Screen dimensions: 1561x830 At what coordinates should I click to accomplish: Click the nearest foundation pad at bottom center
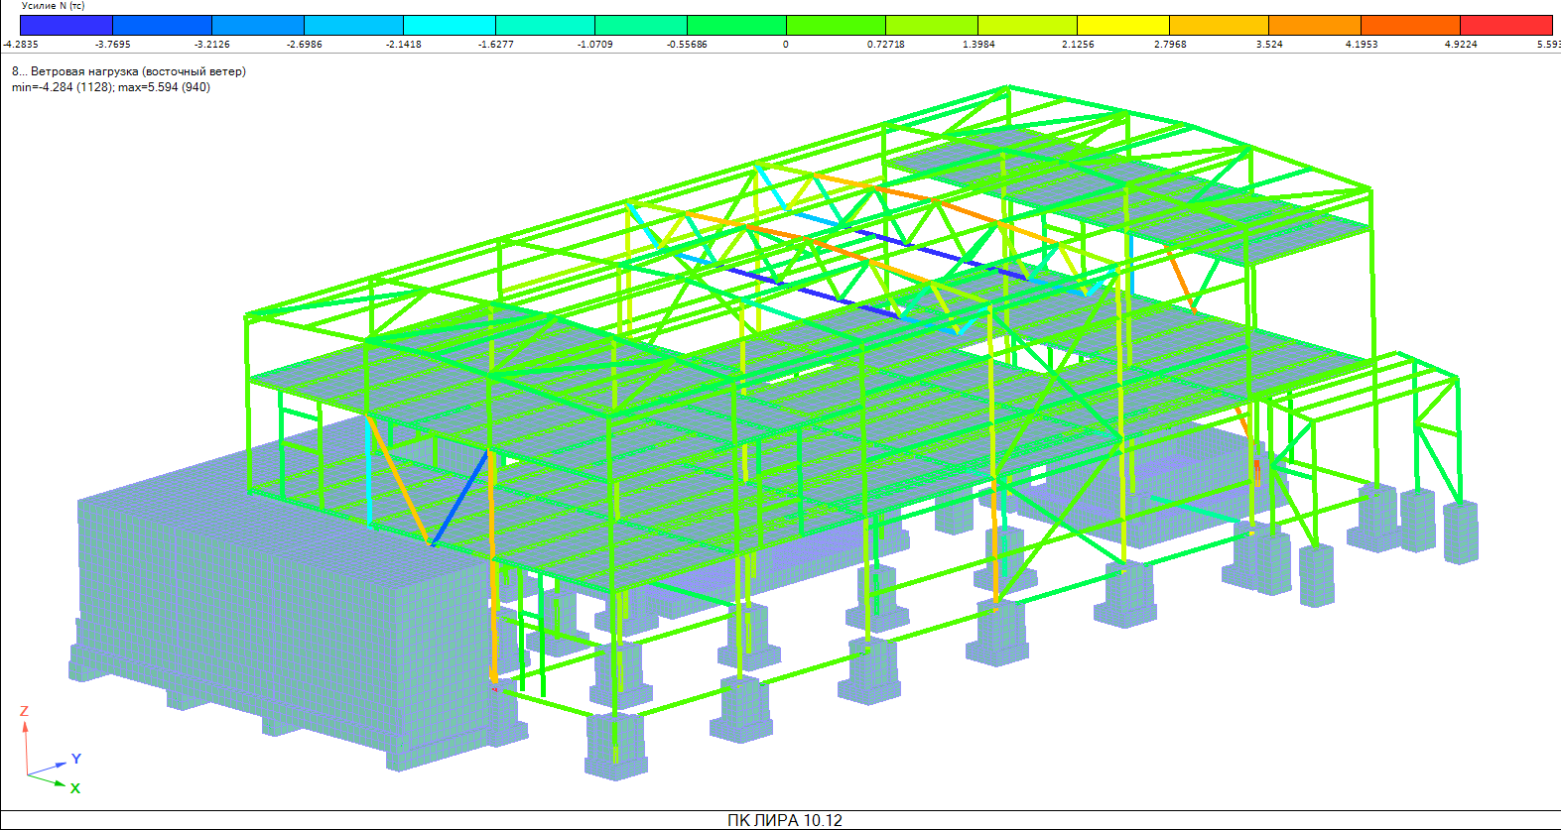615,744
